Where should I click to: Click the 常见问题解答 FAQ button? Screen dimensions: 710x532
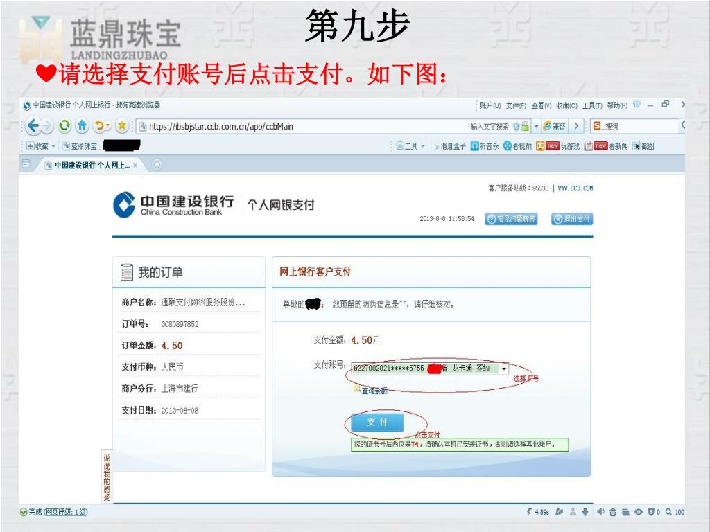pos(511,219)
